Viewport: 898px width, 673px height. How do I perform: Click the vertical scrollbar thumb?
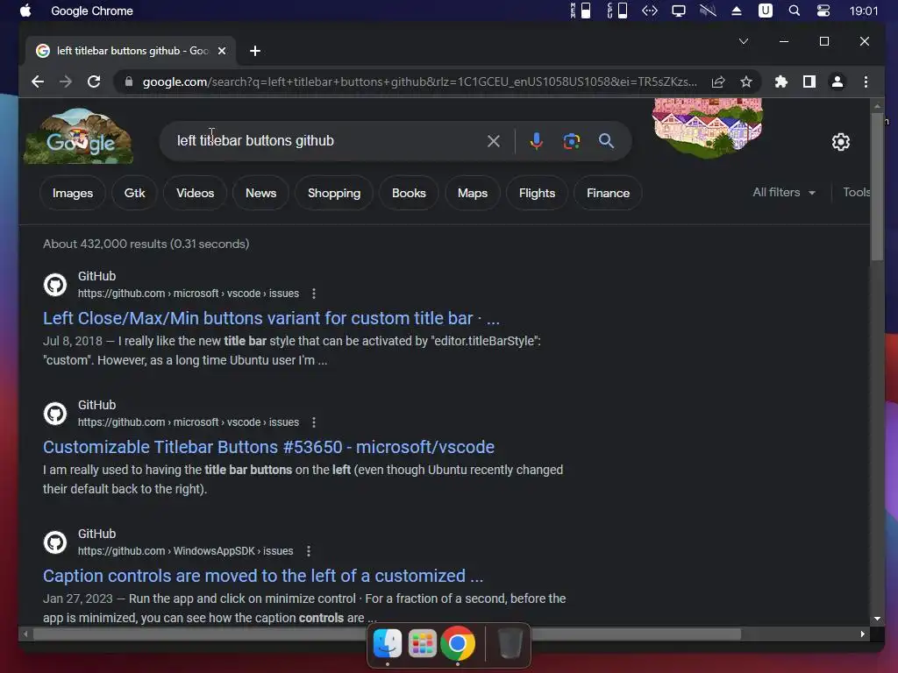coord(877,188)
